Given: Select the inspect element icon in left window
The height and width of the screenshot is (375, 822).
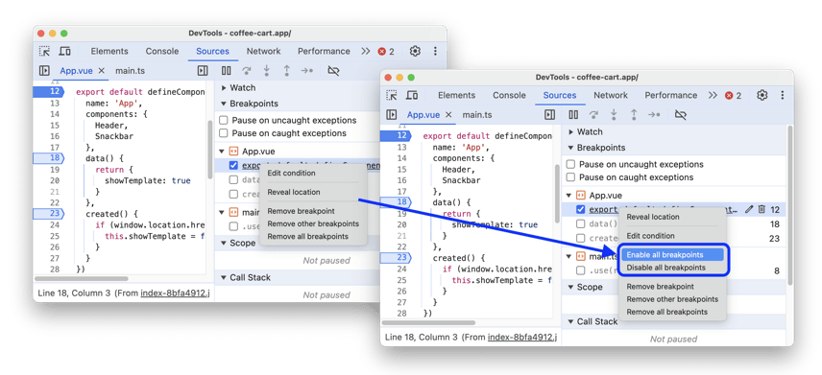Looking at the screenshot, I should [x=45, y=52].
